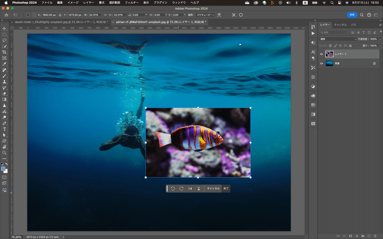
Task: Click the flip horizontal icon in transform bar
Action: pos(190,188)
